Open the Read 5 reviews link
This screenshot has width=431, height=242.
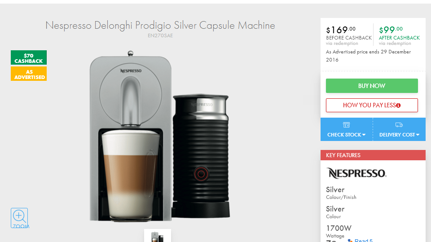[x=363, y=240]
